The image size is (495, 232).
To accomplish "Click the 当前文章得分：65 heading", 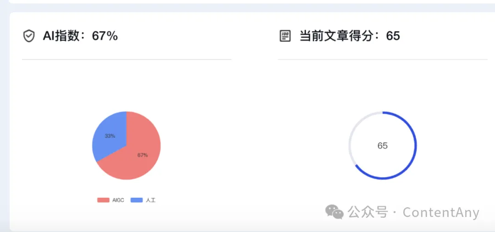I will pyautogui.click(x=350, y=36).
